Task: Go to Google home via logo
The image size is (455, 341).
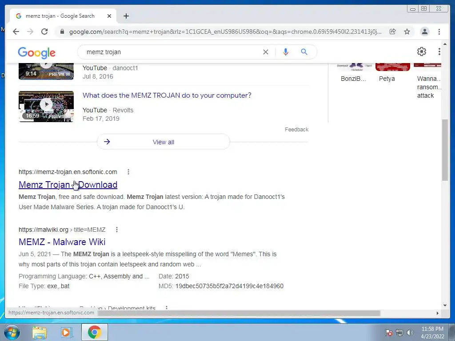Action: (36, 52)
